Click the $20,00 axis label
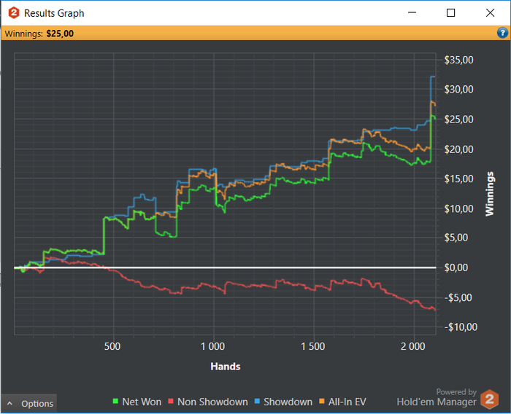The height and width of the screenshot is (414, 511). [x=458, y=149]
